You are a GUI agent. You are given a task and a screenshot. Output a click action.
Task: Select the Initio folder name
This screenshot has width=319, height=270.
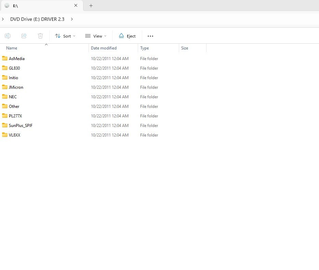click(x=13, y=77)
